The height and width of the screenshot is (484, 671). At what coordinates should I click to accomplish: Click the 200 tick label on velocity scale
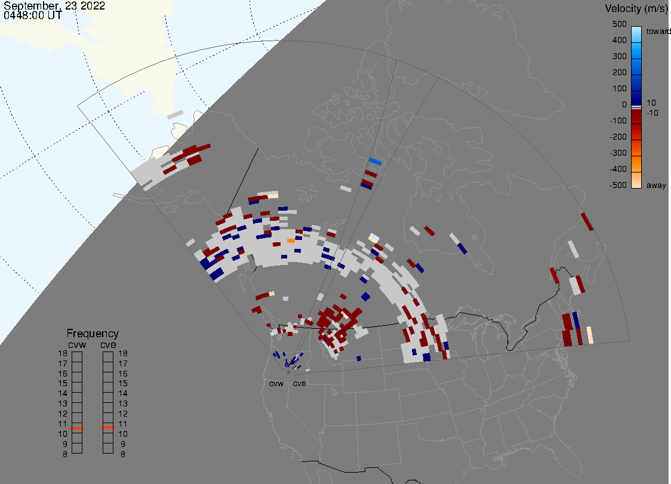coord(619,72)
